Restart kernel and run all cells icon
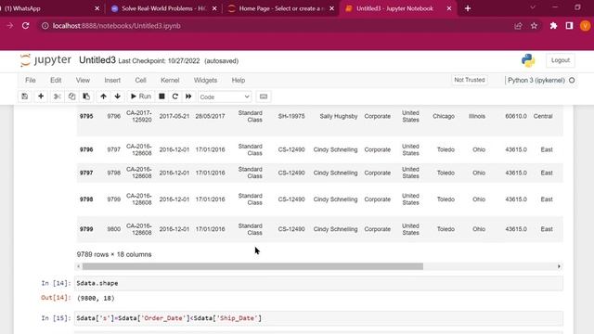 188,96
